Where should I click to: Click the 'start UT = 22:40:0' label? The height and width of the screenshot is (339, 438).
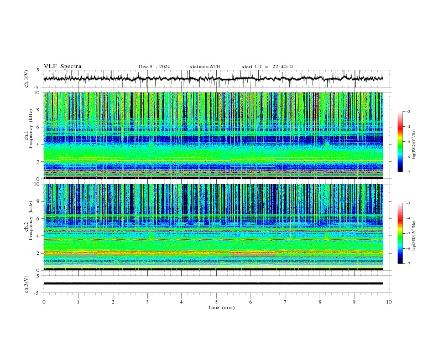[267, 66]
